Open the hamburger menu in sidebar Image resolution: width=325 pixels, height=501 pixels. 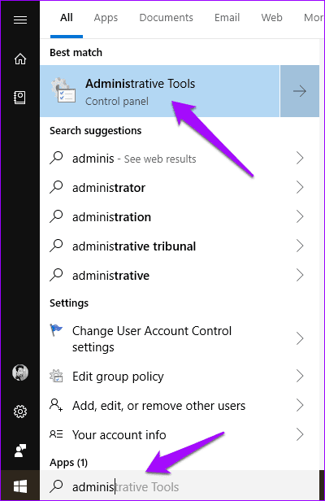tap(20, 20)
